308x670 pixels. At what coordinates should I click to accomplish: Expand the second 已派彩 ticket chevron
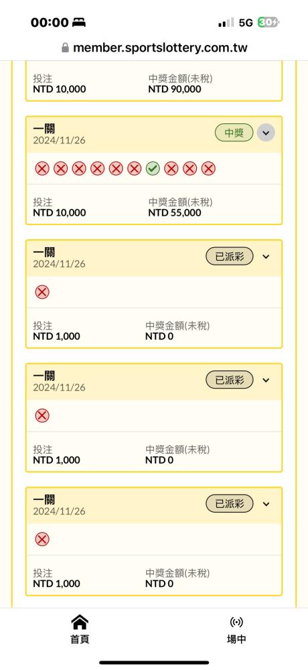pyautogui.click(x=266, y=380)
